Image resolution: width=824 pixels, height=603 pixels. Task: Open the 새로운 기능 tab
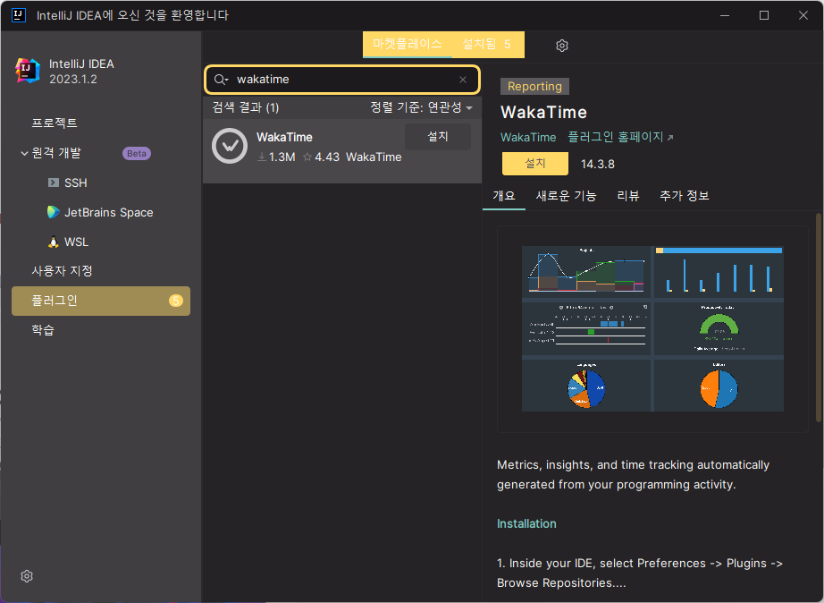pos(566,196)
